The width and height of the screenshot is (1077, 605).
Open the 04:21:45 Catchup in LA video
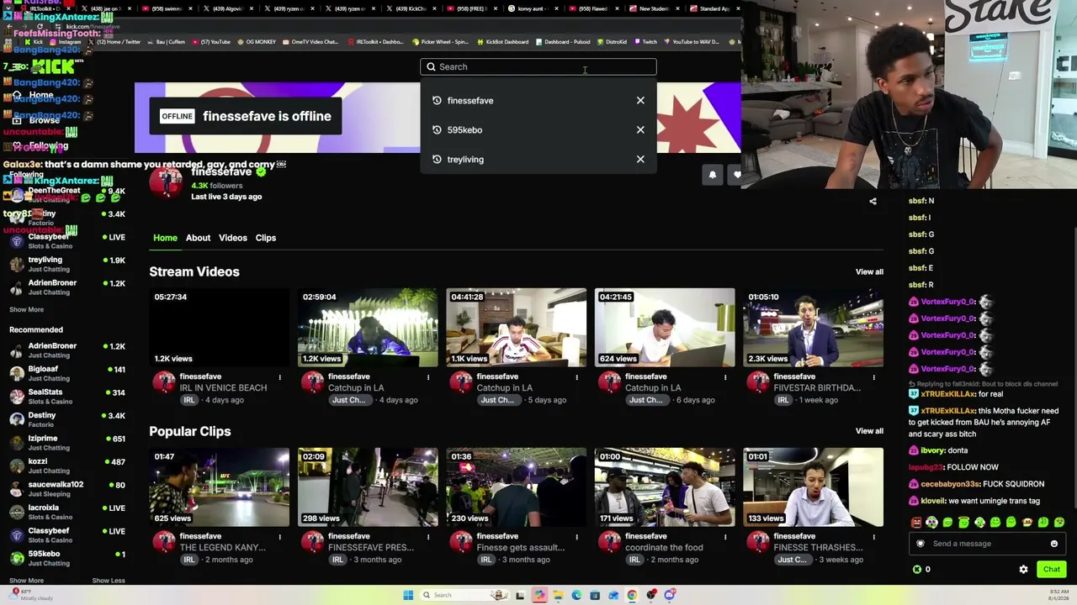click(x=665, y=328)
